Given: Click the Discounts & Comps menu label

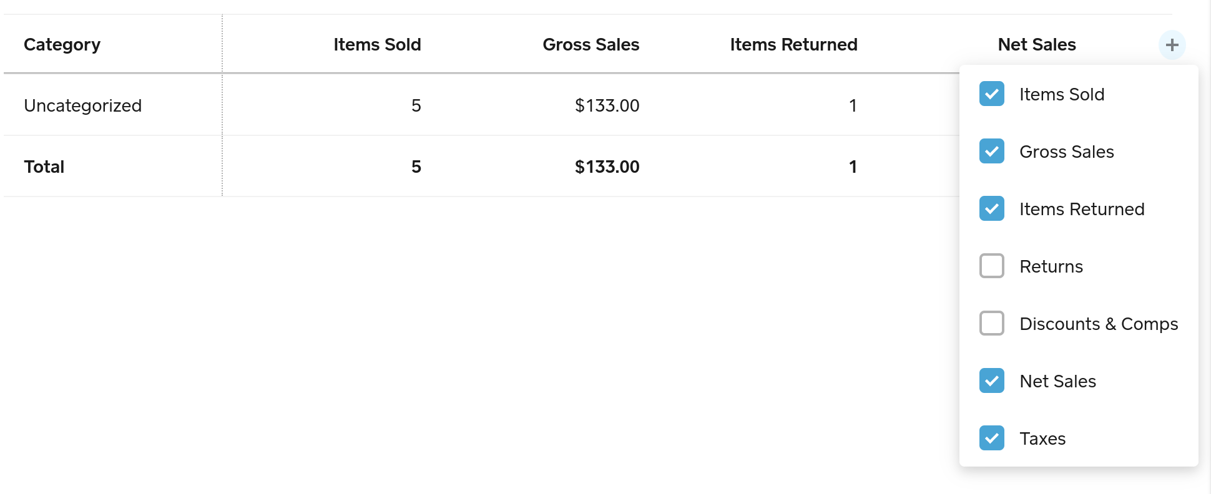Looking at the screenshot, I should pyautogui.click(x=1098, y=324).
